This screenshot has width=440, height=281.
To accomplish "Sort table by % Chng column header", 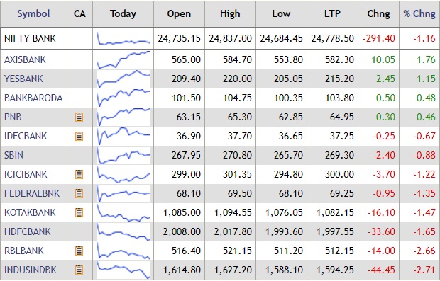I will click(x=419, y=13).
